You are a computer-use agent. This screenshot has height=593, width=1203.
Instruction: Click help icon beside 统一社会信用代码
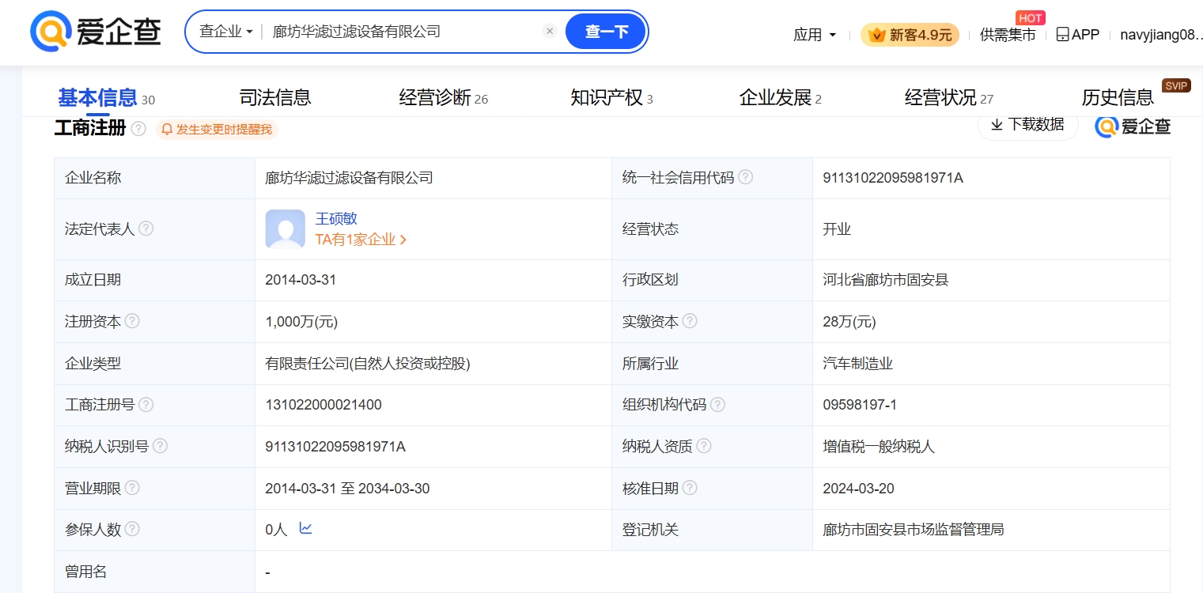pyautogui.click(x=745, y=177)
